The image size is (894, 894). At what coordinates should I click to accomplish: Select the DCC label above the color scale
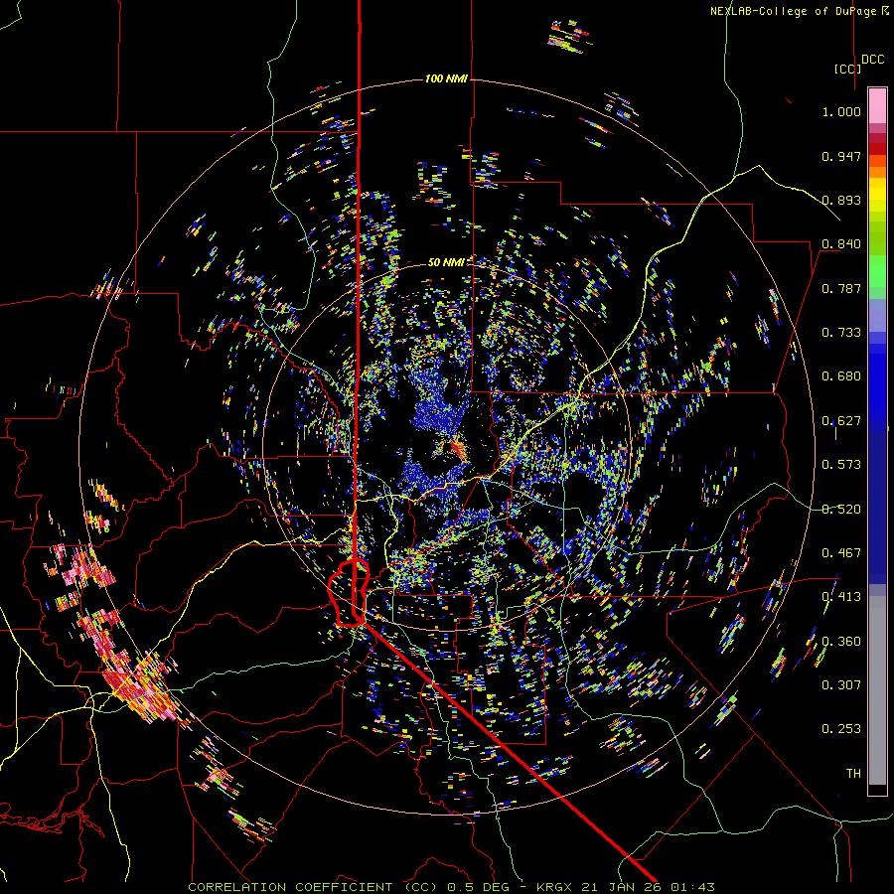pos(872,60)
